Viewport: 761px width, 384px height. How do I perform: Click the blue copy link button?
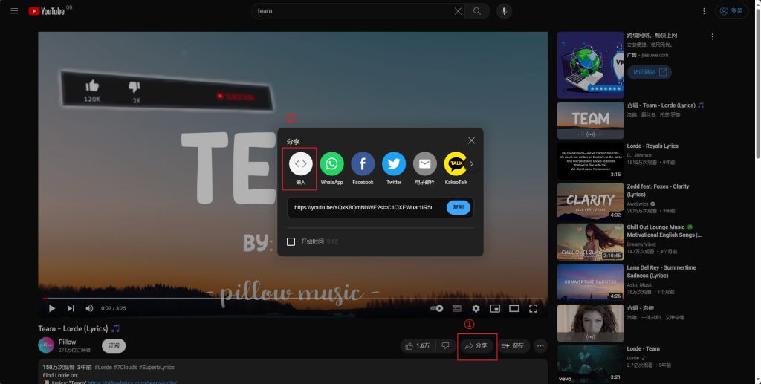[459, 207]
